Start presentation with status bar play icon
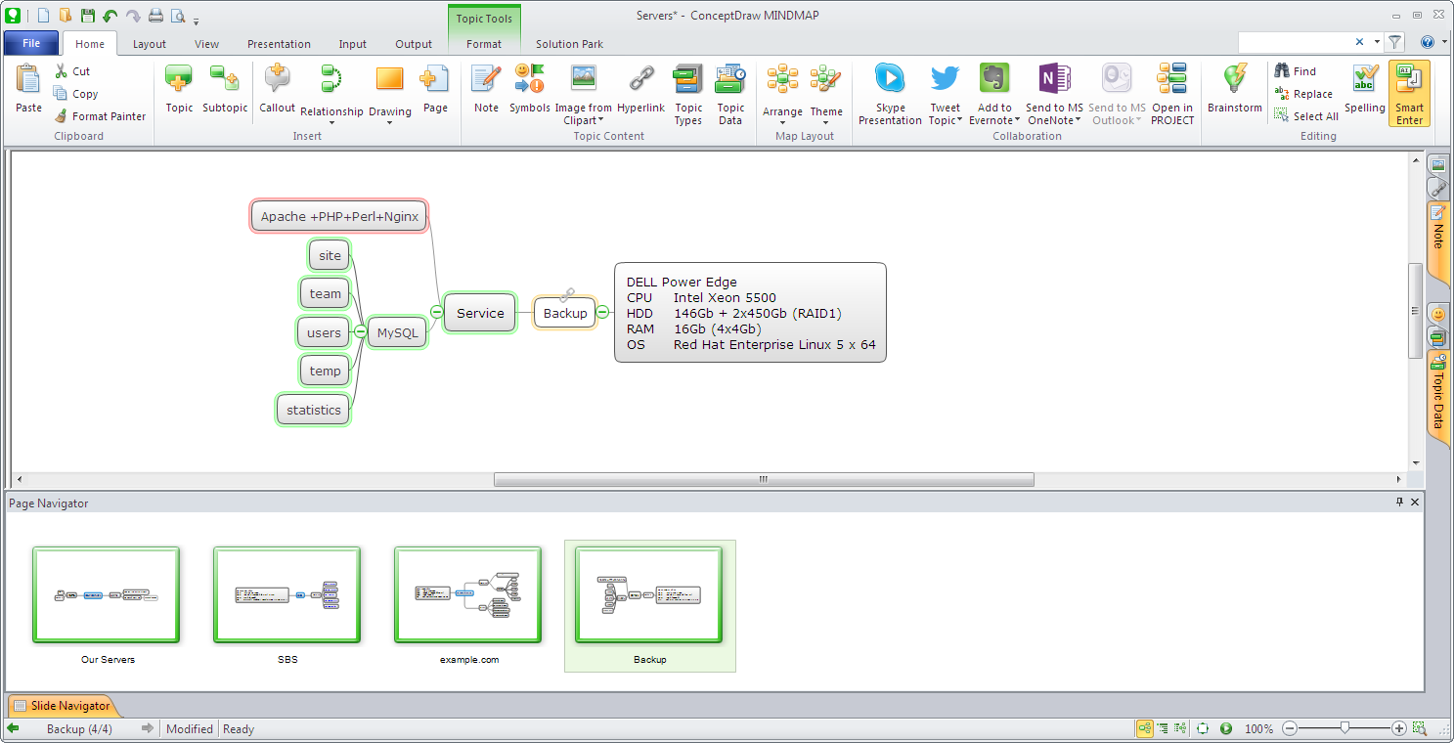Screen dimensions: 1454x743 (x=1226, y=728)
